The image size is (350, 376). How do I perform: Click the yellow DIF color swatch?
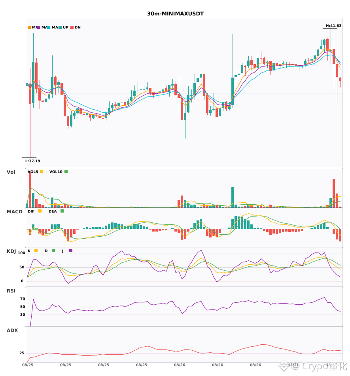click(x=40, y=211)
